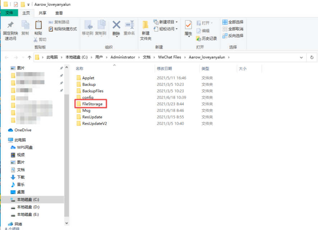
Task: Select the BackupFiles folder
Action: [93, 91]
